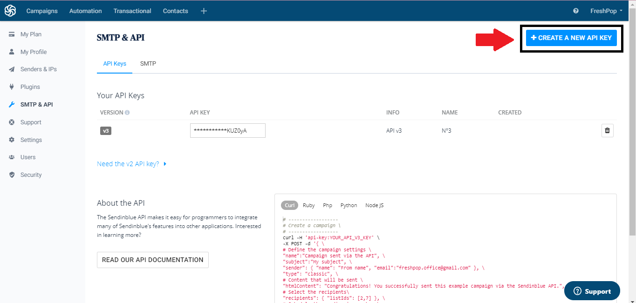
Task: Click the About the API heading
Action: 121,203
